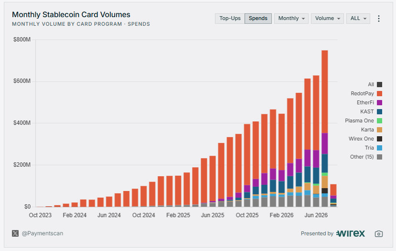Click the Jun 2026 axis label
This screenshot has height=251, width=396.
[316, 215]
